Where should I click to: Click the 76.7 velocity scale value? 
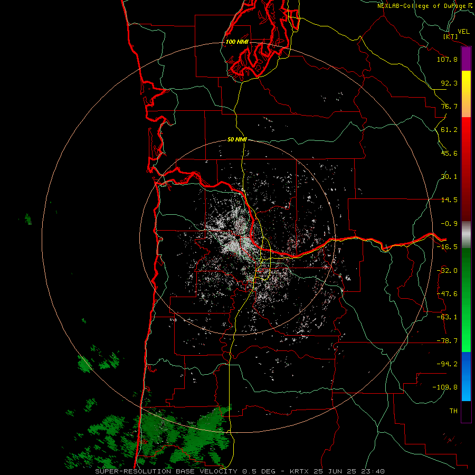click(449, 106)
